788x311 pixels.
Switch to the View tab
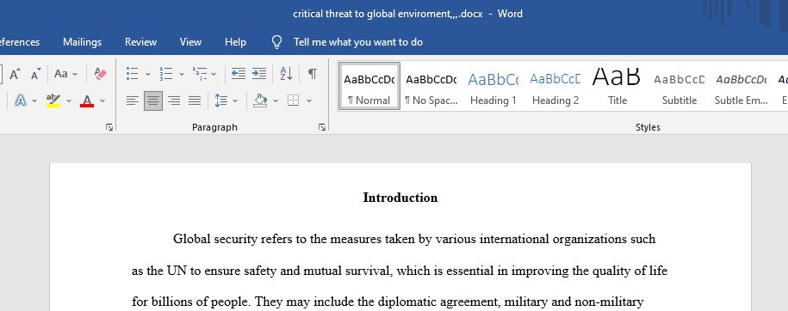pyautogui.click(x=190, y=42)
